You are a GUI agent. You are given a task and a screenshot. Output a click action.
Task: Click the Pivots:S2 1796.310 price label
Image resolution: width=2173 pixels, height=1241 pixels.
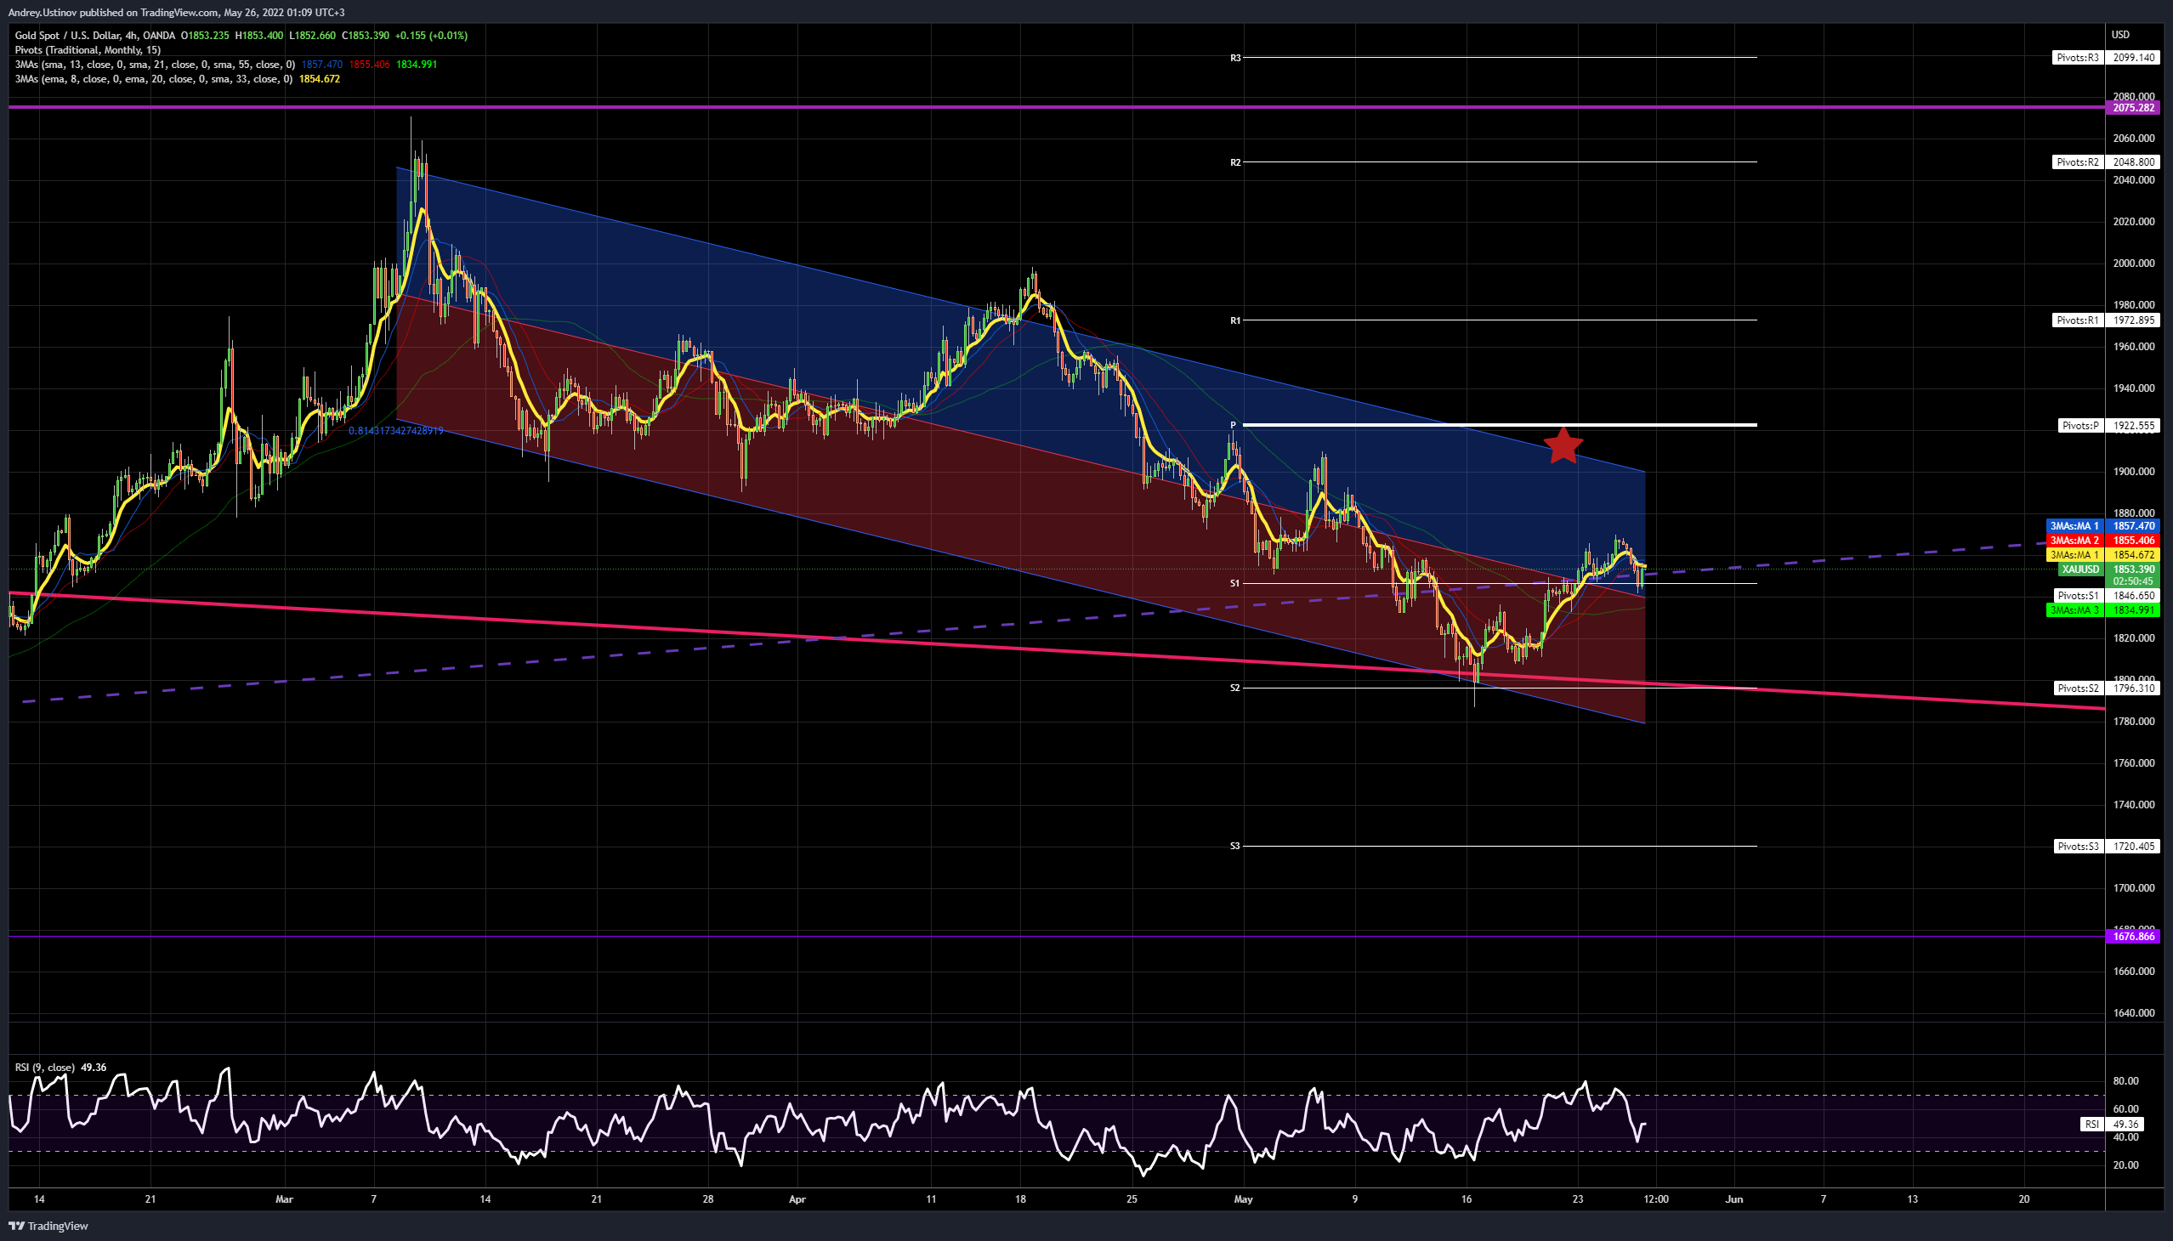pyautogui.click(x=2105, y=688)
